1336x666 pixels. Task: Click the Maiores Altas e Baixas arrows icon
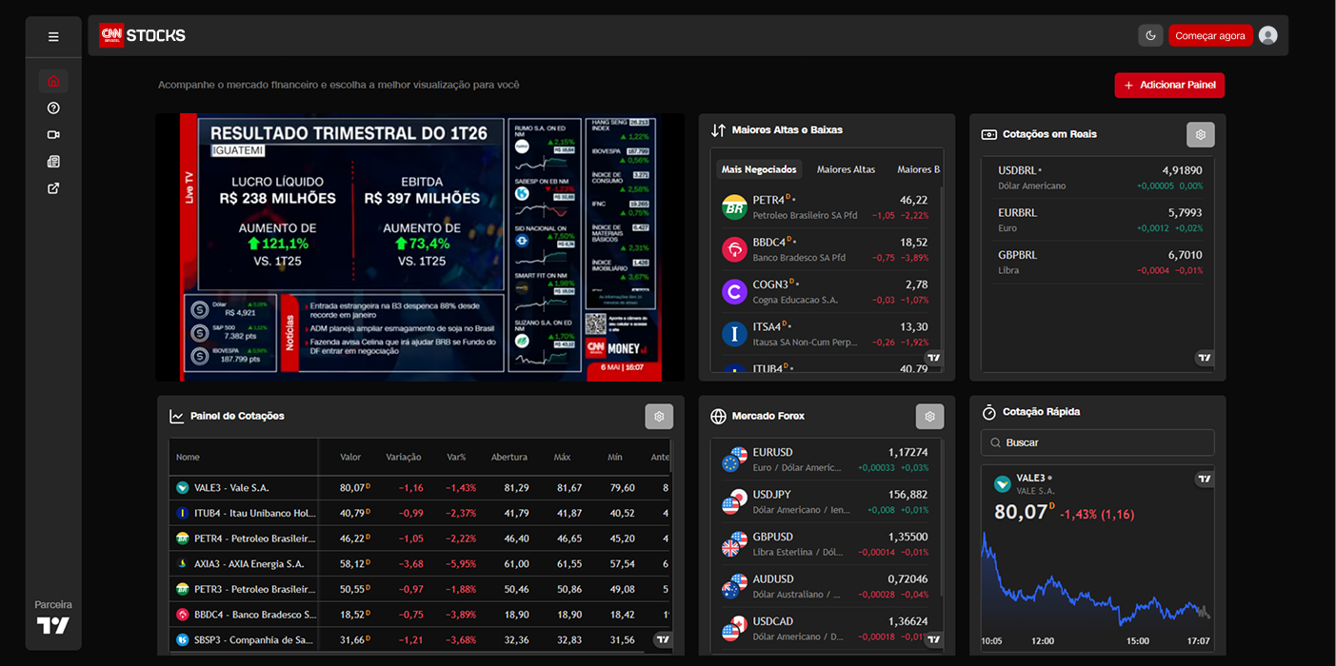tap(719, 129)
